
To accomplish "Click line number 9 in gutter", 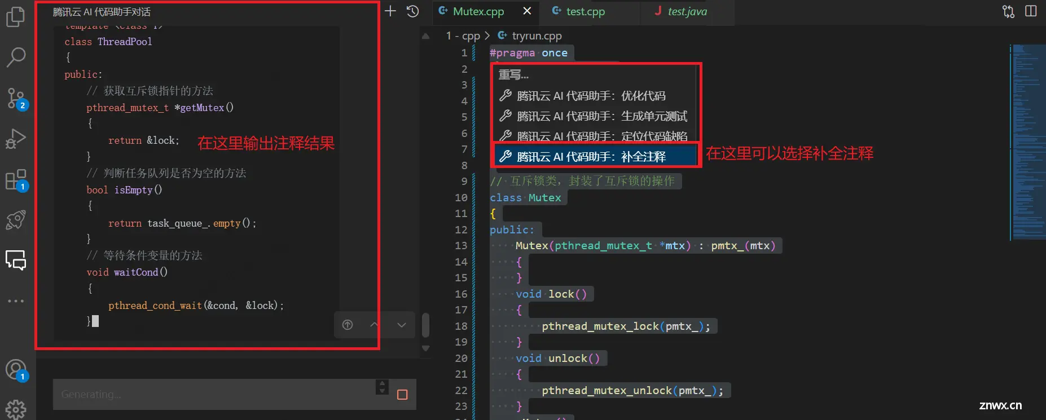I will tap(464, 182).
